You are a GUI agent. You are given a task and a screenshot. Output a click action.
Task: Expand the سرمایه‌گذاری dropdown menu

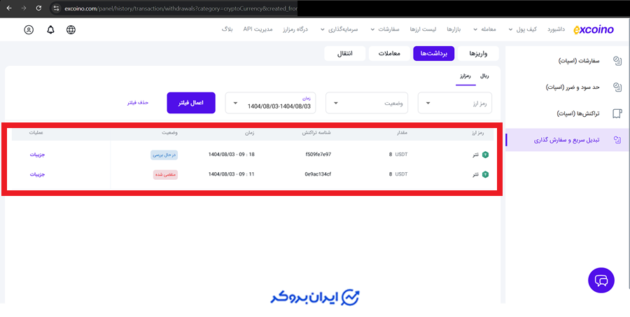tap(339, 29)
